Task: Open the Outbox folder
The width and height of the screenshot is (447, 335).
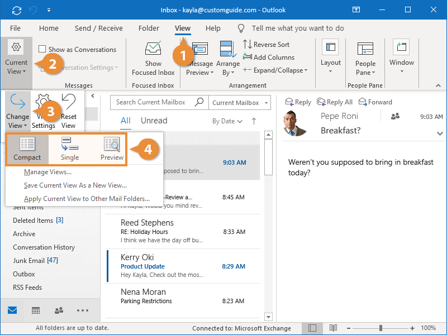Action: point(24,274)
